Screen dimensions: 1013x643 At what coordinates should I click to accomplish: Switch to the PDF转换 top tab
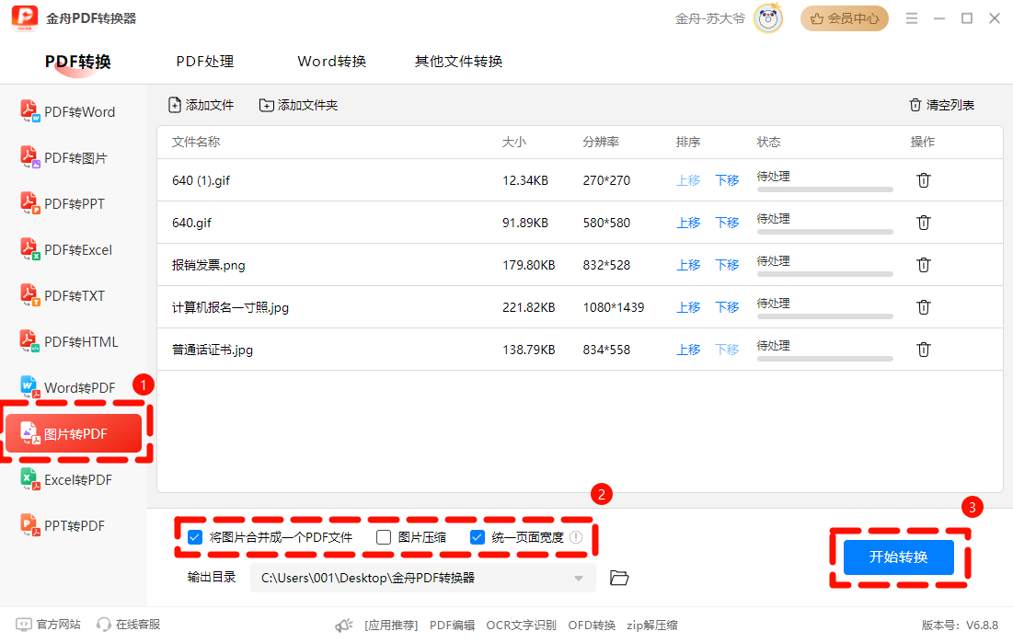tap(78, 62)
